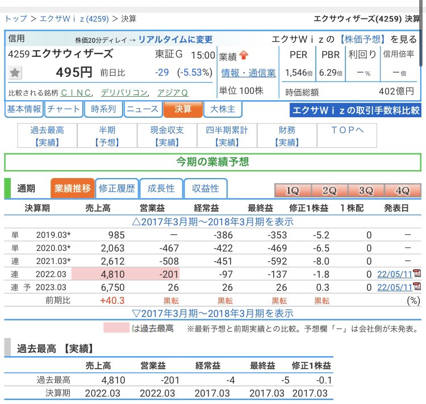Open the 【株価予想】 link

pos(362,39)
